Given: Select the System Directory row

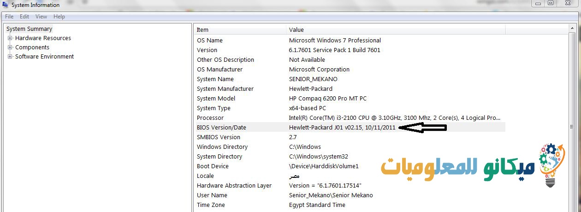Looking at the screenshot, I should coord(350,157).
